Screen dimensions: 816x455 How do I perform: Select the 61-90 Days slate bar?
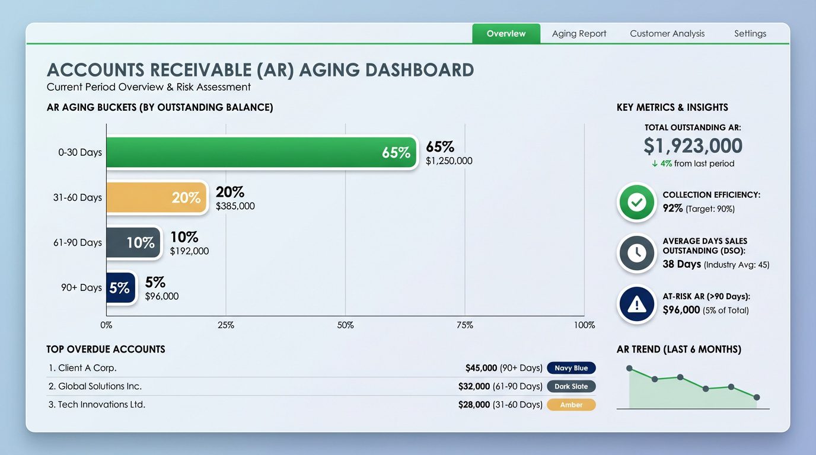[132, 242]
